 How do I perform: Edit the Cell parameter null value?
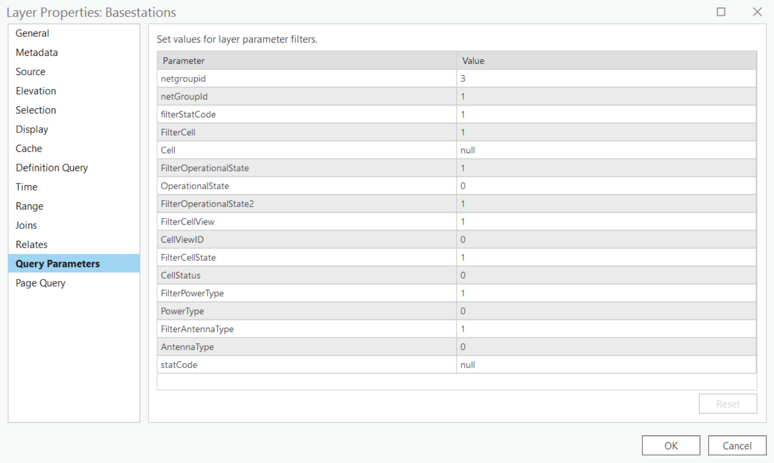[x=606, y=150]
